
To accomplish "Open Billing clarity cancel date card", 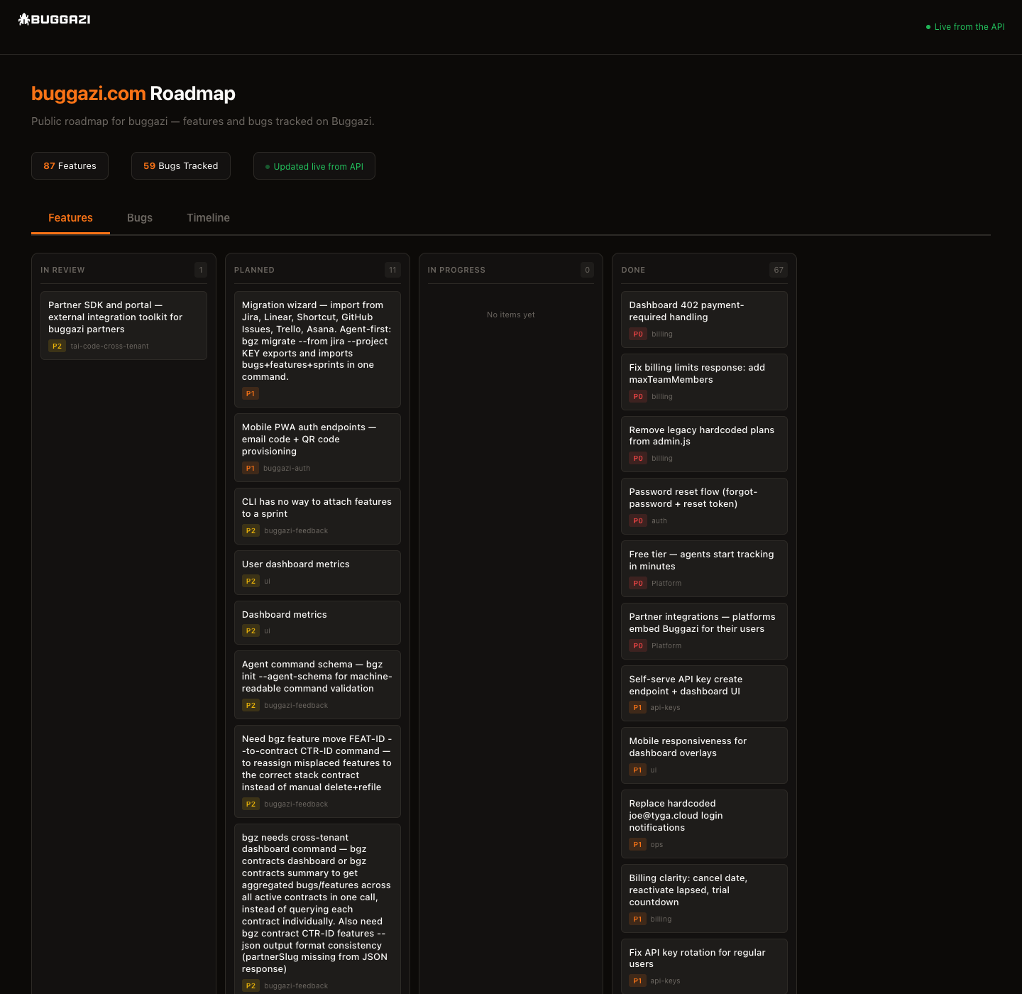I will (x=704, y=898).
